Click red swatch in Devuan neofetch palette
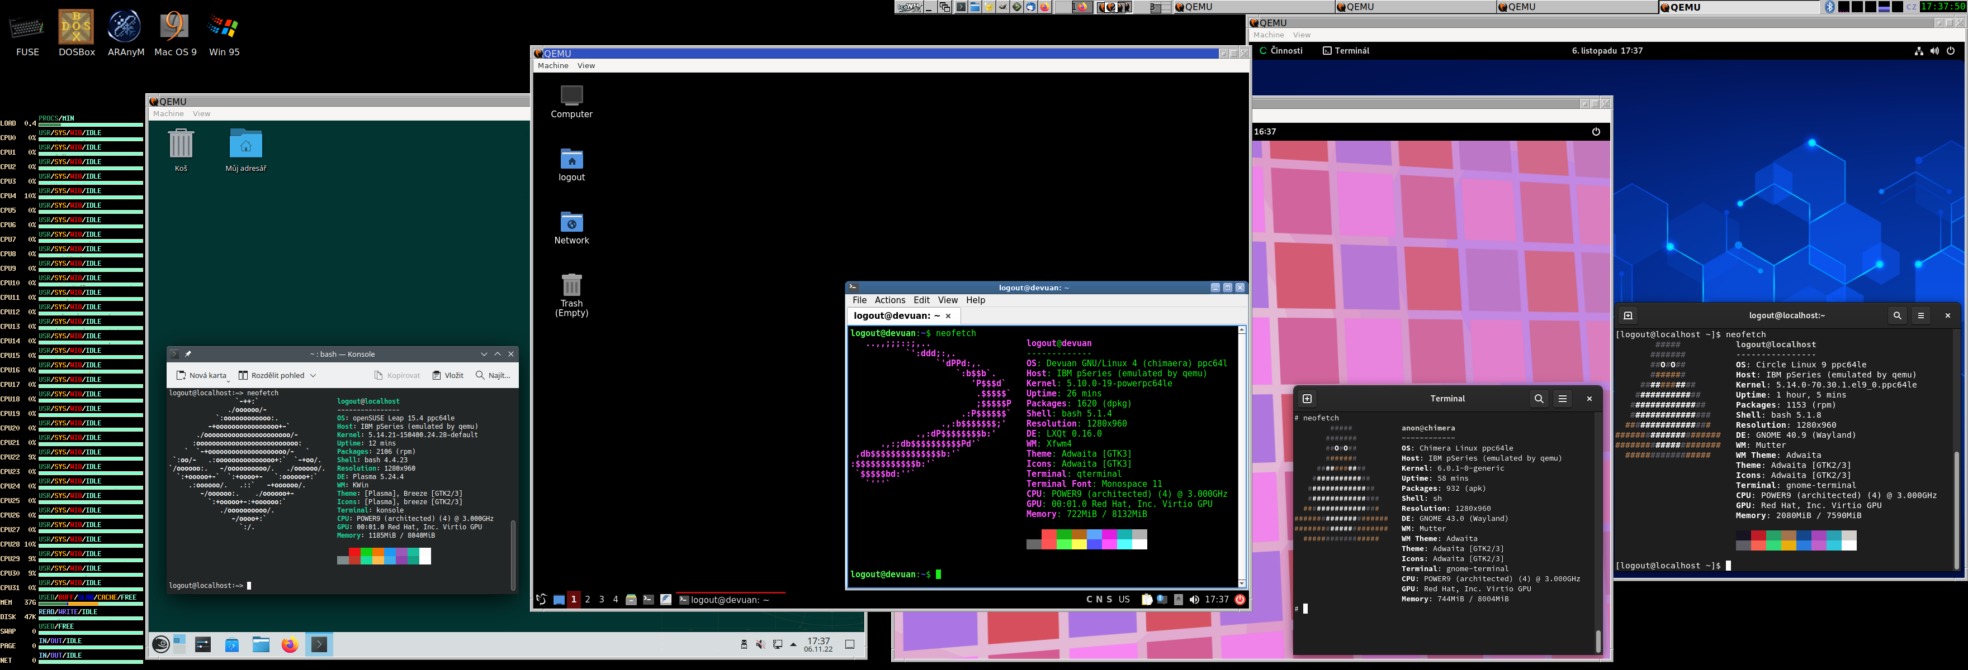Image resolution: width=1968 pixels, height=670 pixels. pos(1048,539)
